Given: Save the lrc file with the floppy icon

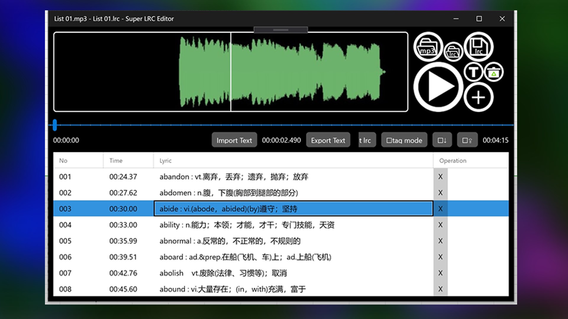Looking at the screenshot, I should 478,47.
